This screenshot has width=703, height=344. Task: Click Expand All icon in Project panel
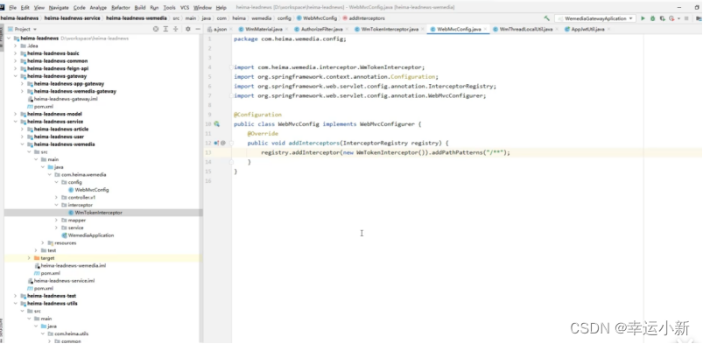pos(165,29)
